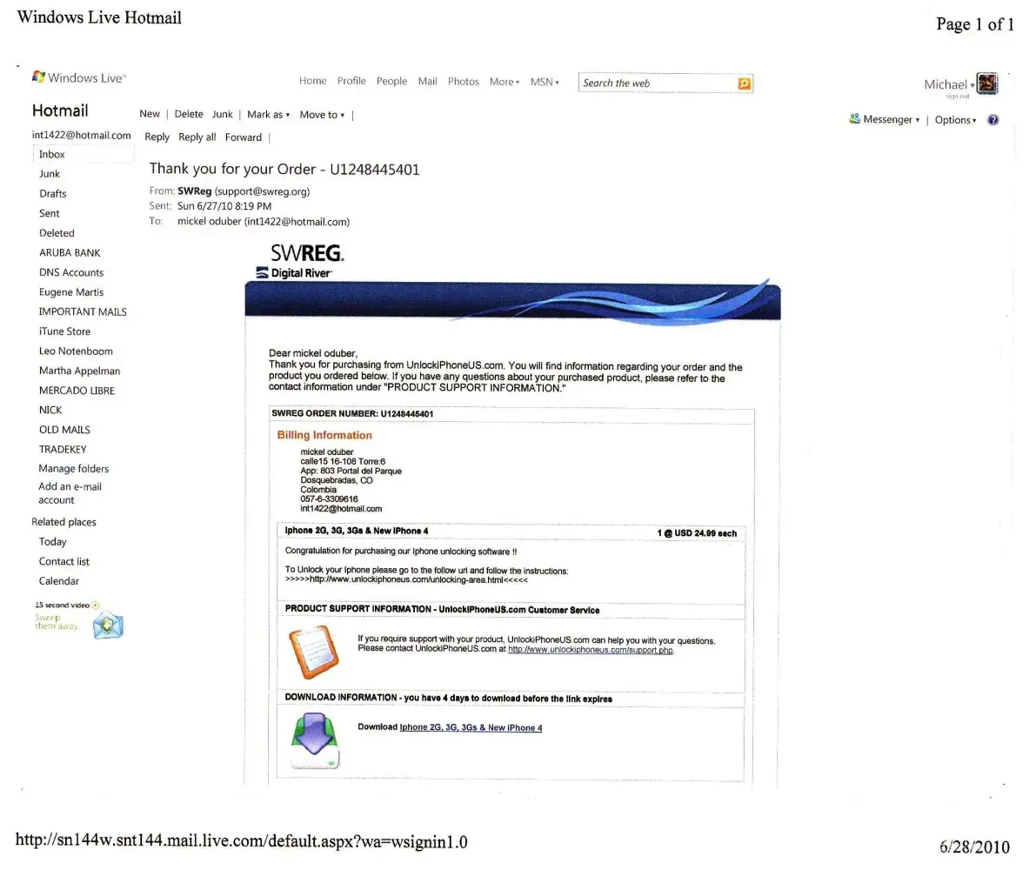Click the Manage folders link

pos(73,468)
